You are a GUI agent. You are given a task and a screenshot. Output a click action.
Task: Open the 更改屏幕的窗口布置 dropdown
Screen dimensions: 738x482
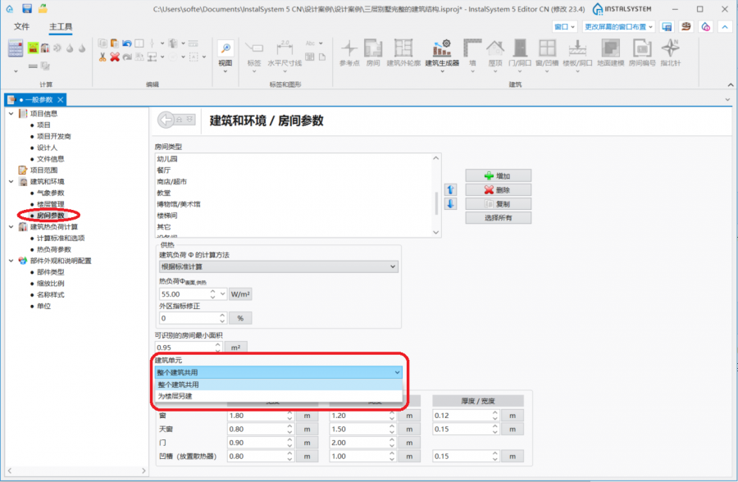(x=617, y=27)
